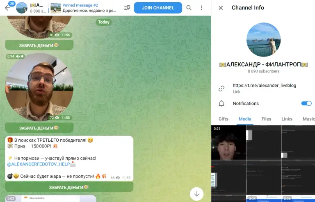The height and width of the screenshot is (202, 315).
Task: Switch to the Files tab
Action: 266,119
